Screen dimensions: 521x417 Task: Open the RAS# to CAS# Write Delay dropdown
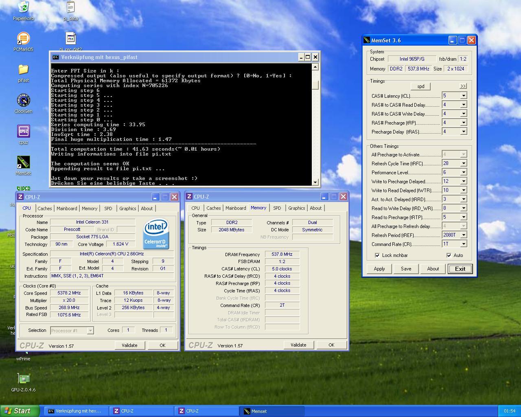(463, 114)
